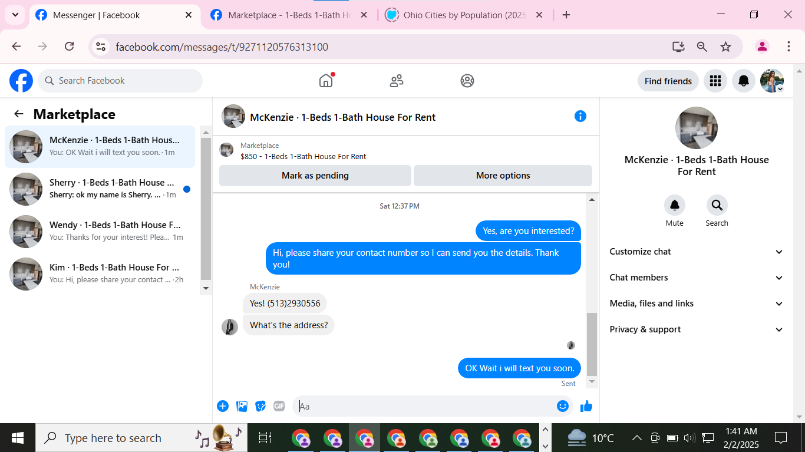805x452 pixels.
Task: Open the emoji picker
Action: click(x=563, y=406)
